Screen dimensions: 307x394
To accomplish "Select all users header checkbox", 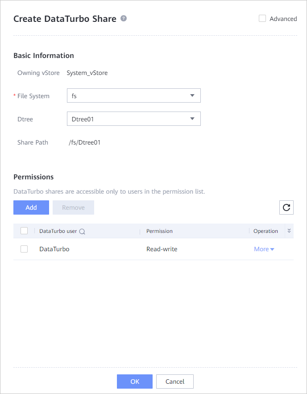I will 24,231.
